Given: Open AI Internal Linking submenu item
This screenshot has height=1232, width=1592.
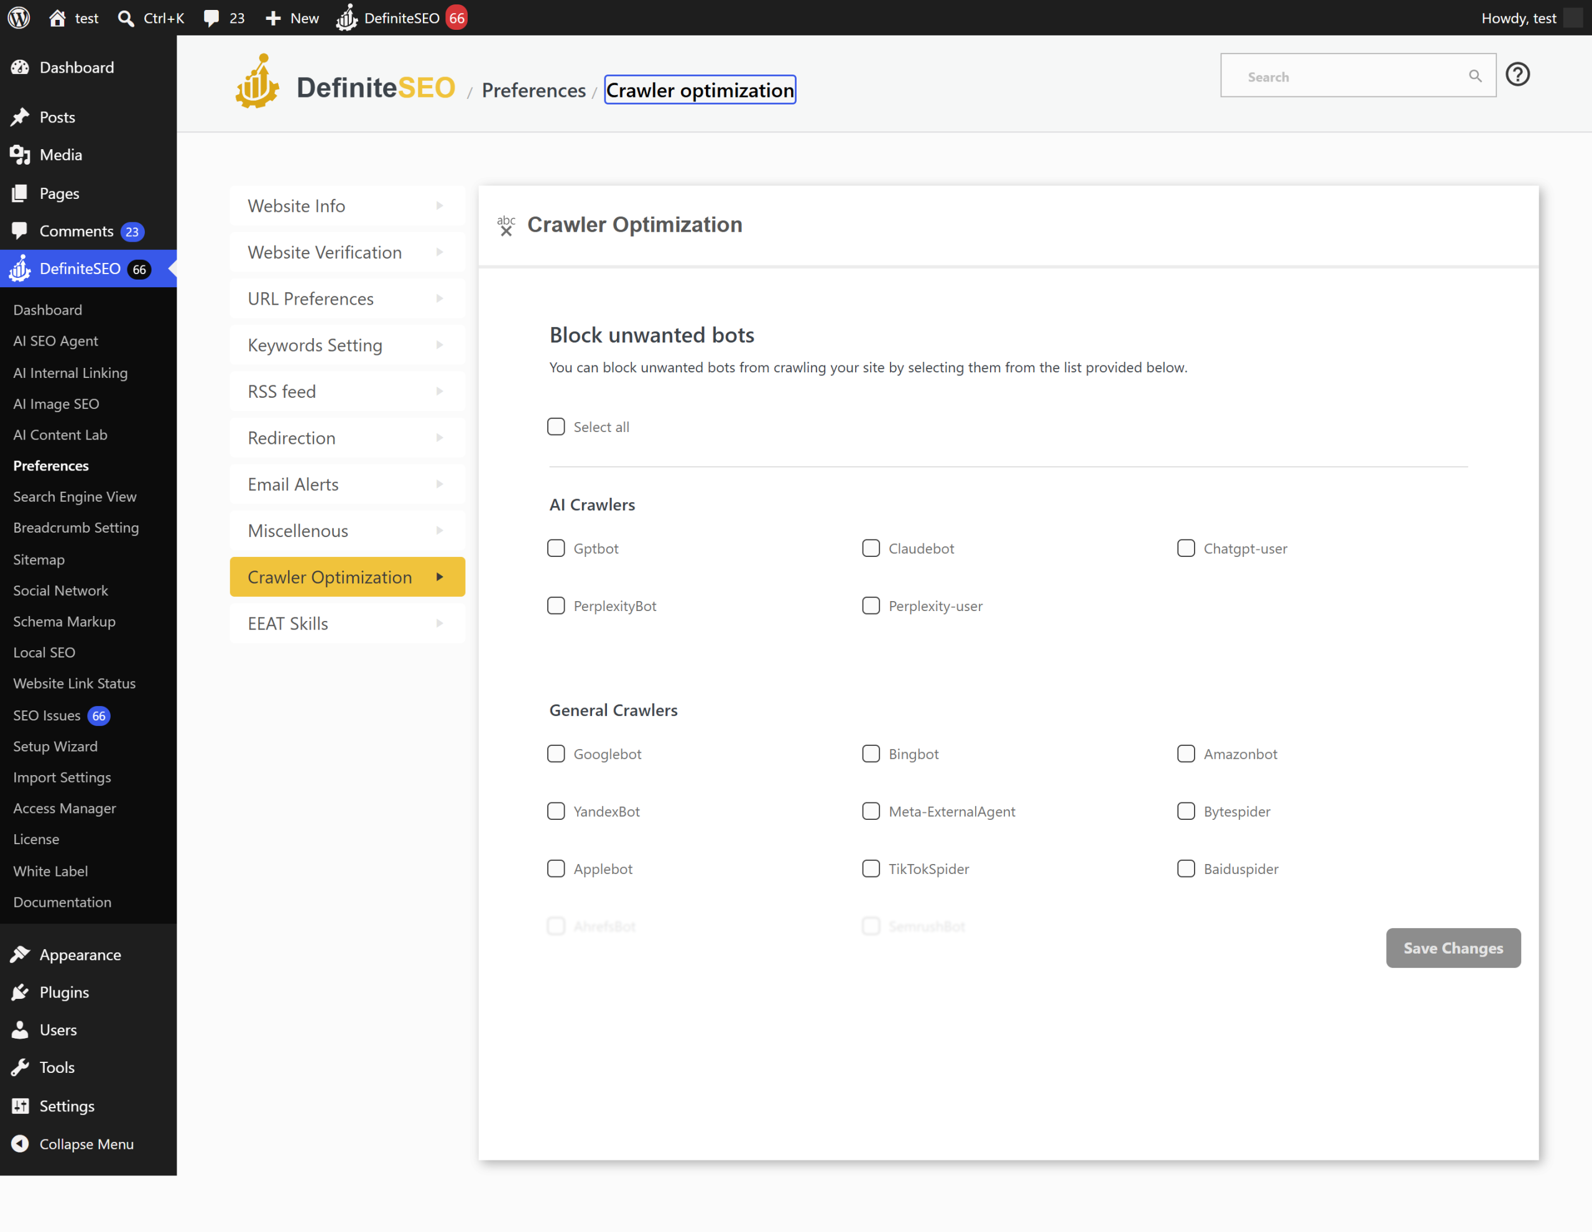Looking at the screenshot, I should (x=70, y=372).
